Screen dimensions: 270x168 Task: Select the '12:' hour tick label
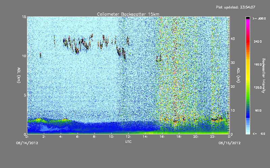pos(128,137)
